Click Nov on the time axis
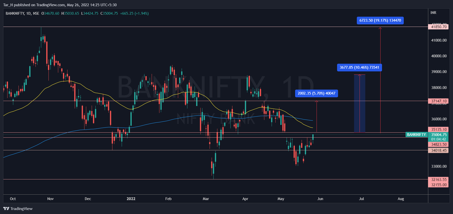Image resolution: width=453 pixels, height=214 pixels. pyautogui.click(x=51, y=198)
